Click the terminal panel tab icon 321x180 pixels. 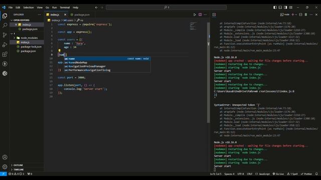(x=214, y=14)
